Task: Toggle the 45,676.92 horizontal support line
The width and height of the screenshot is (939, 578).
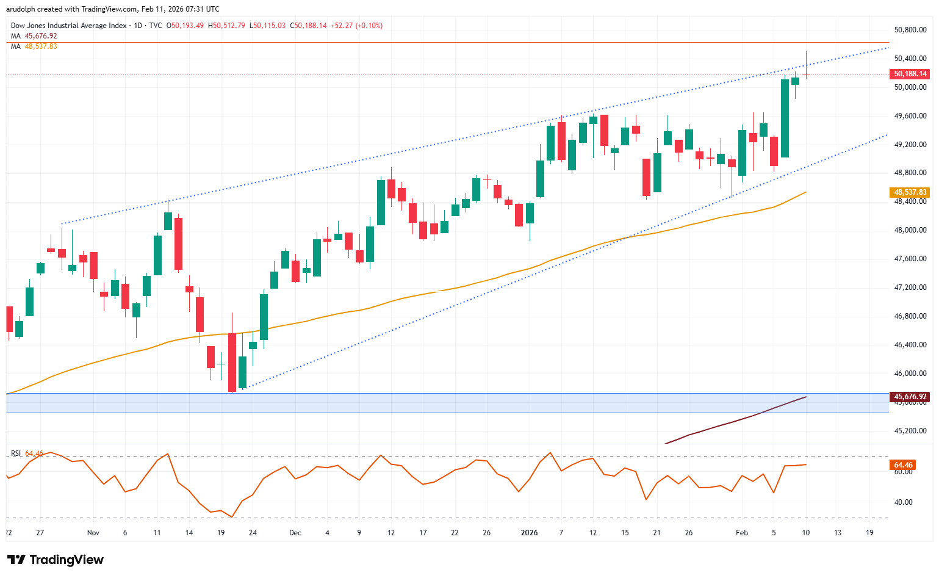Action: pyautogui.click(x=909, y=397)
